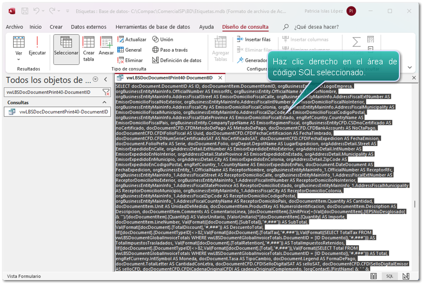The height and width of the screenshot is (285, 424).
Task: Select the Diseño de consulta tab
Action: click(245, 27)
